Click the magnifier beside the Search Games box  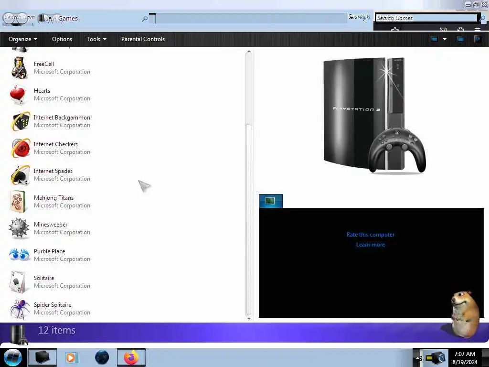(x=483, y=18)
